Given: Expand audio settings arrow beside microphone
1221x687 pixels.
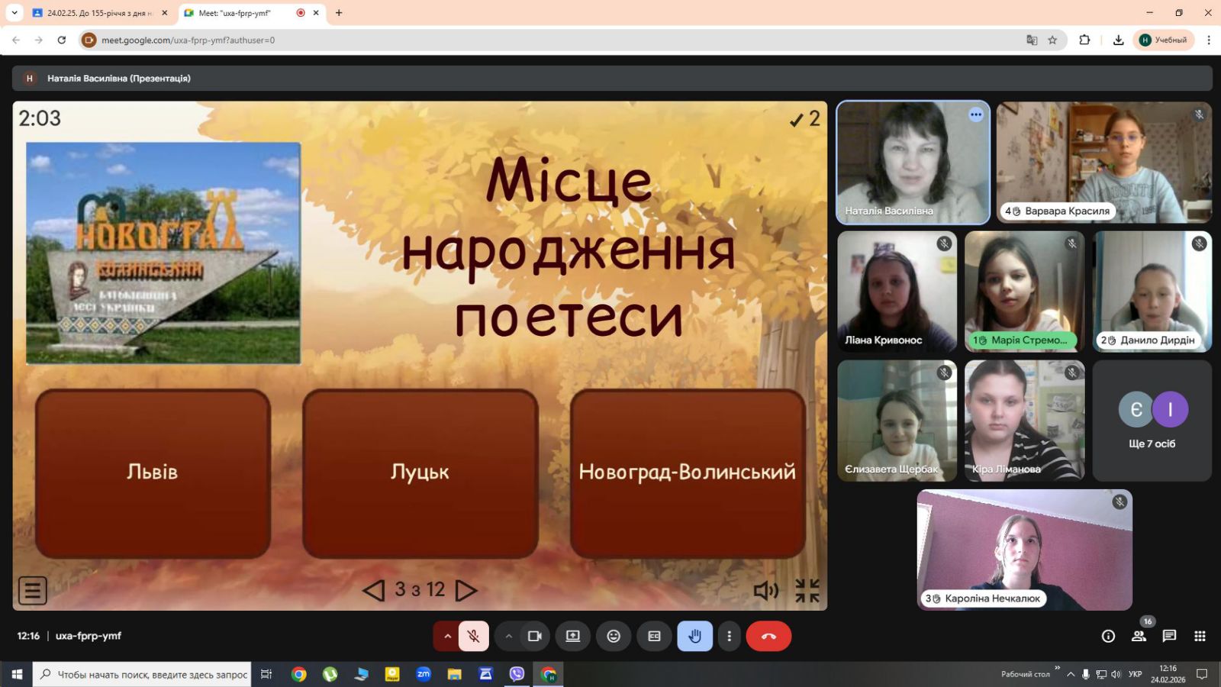Looking at the screenshot, I should click(447, 636).
